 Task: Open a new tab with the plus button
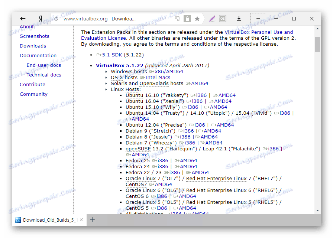pyautogui.click(x=92, y=220)
